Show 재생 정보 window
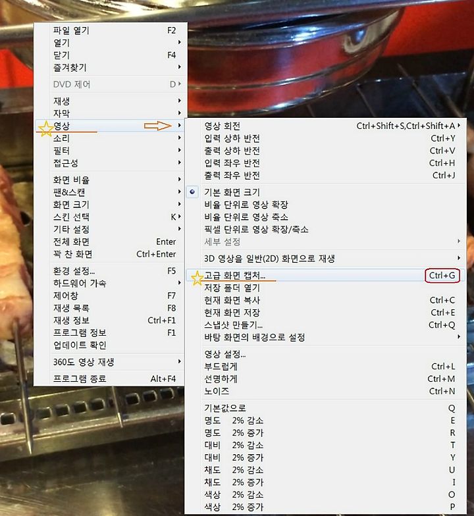The height and width of the screenshot is (516, 474). click(x=111, y=320)
